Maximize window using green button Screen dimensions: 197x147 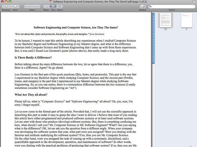[x=10, y=2]
